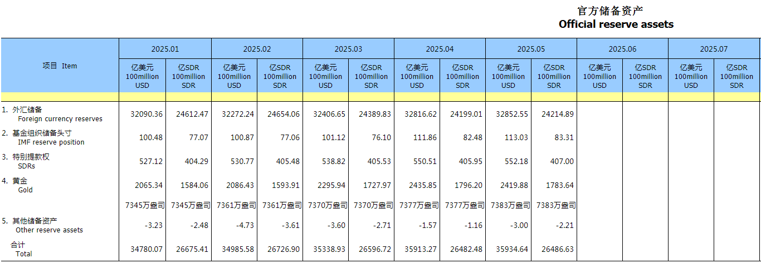Select the foreign currency value 32090.36
The height and width of the screenshot is (263, 761).
147,114
